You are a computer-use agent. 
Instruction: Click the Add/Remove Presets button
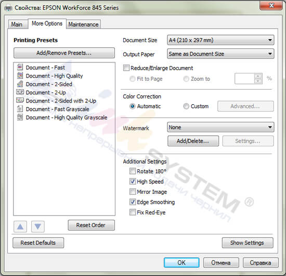point(64,53)
